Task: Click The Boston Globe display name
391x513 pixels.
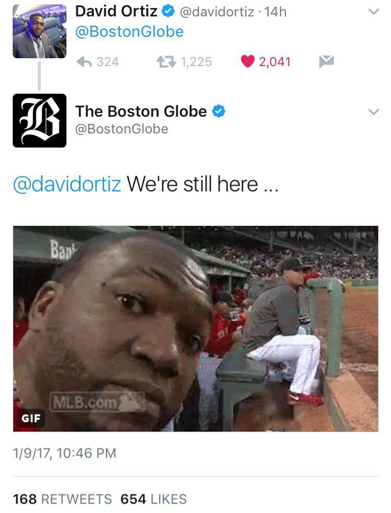Action: point(141,111)
